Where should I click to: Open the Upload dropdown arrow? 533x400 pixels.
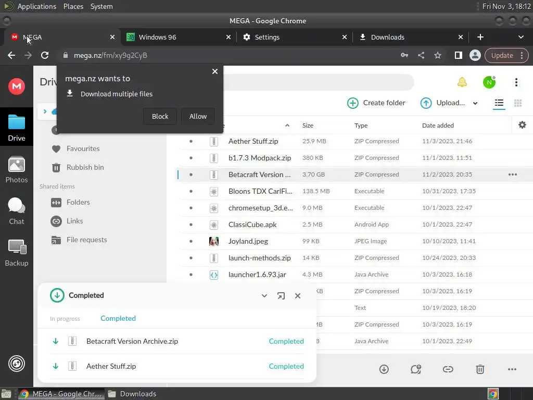click(x=475, y=103)
